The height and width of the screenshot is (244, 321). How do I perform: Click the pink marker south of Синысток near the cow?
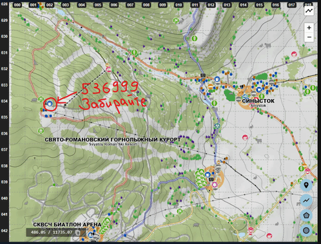point(245,137)
